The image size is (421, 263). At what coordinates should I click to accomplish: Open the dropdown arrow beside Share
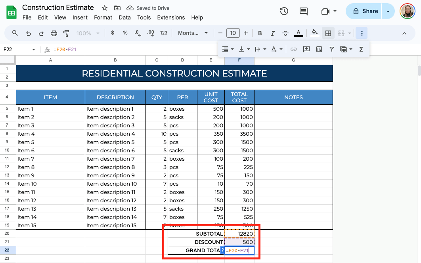coord(388,11)
